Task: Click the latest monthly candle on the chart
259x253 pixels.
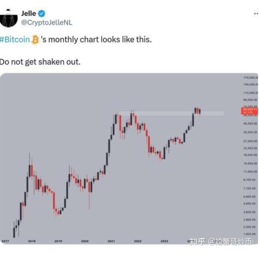Action: coord(200,112)
